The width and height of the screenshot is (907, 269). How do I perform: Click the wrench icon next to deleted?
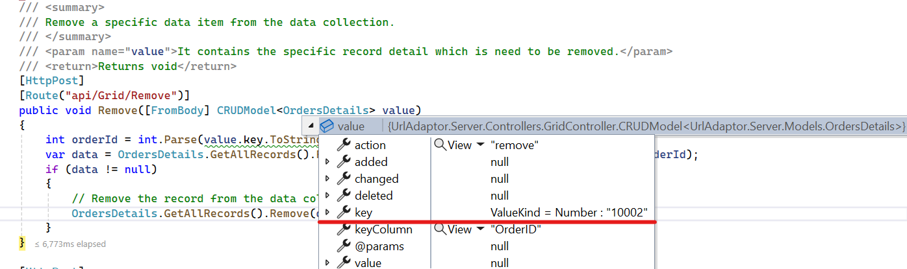343,196
